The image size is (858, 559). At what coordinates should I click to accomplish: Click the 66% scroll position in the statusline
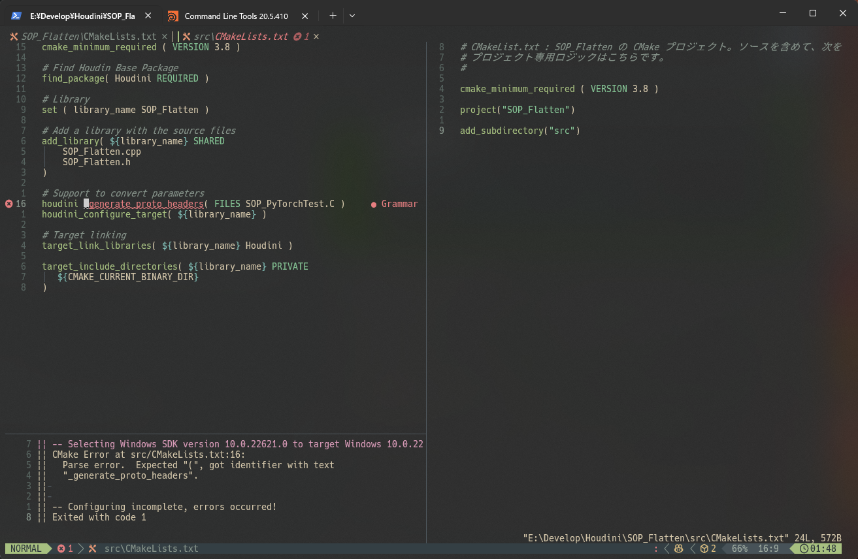(739, 549)
